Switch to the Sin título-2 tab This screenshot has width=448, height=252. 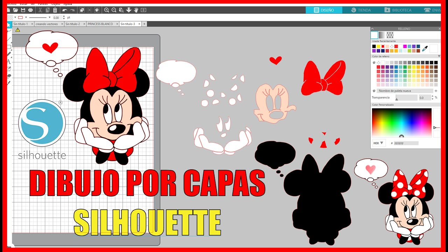pyautogui.click(x=72, y=24)
